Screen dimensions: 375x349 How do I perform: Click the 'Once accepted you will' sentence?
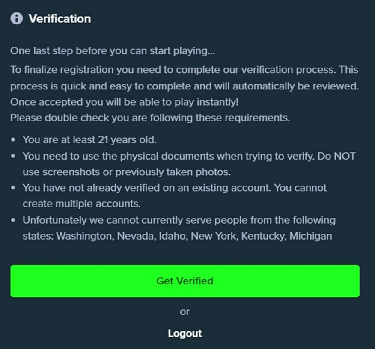125,102
